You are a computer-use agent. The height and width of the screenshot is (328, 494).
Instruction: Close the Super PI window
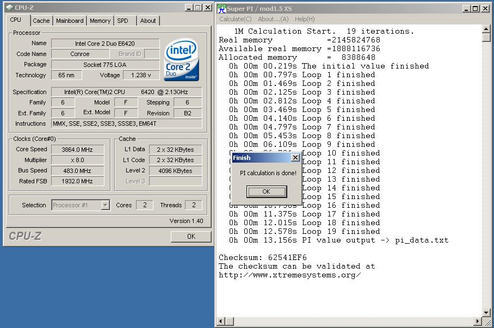point(485,9)
